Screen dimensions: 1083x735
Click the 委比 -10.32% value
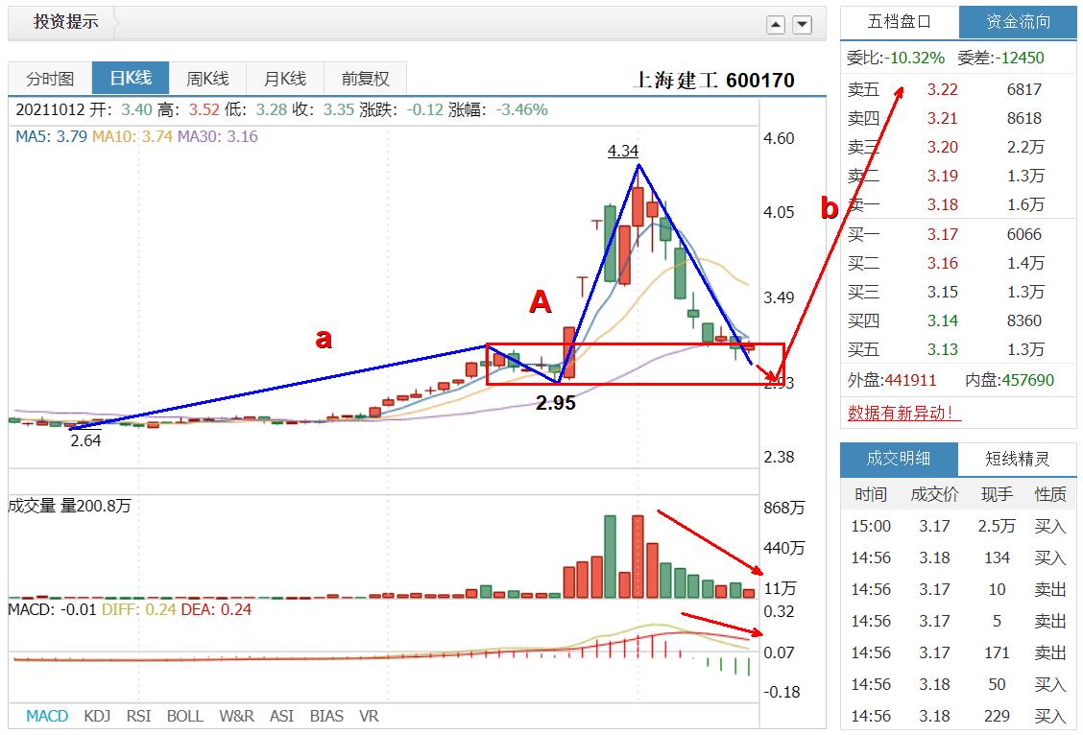coord(914,58)
